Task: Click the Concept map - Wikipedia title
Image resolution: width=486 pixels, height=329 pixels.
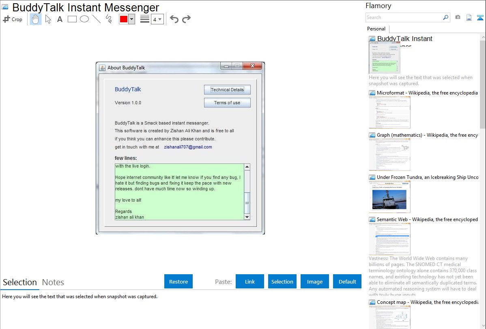Action: click(427, 302)
